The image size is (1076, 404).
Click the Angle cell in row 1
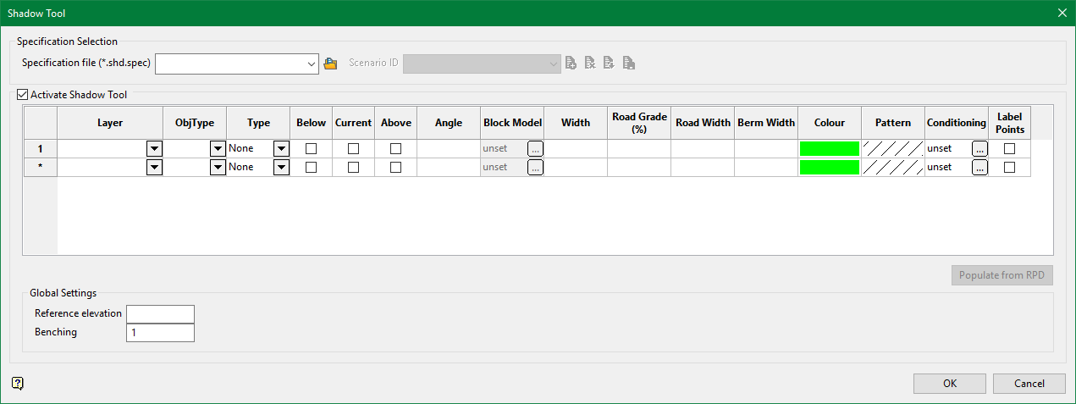pos(449,148)
